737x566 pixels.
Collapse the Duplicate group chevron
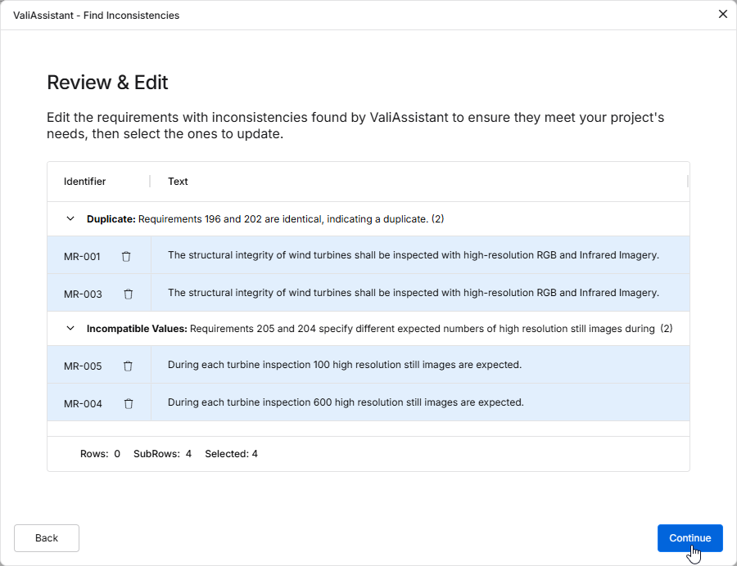click(70, 219)
